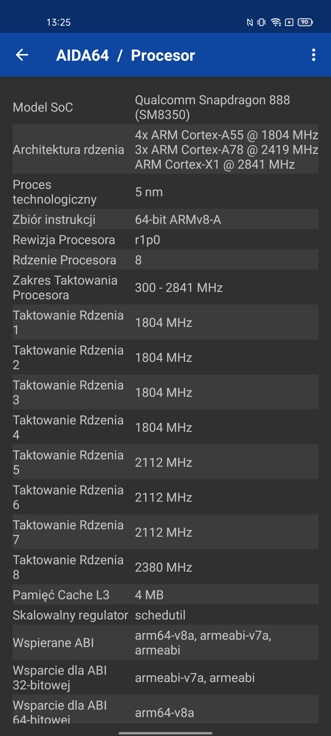Select the Wspierane ABI row
331x736 pixels.
(x=165, y=643)
